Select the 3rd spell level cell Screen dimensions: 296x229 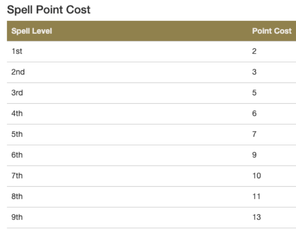(x=17, y=93)
